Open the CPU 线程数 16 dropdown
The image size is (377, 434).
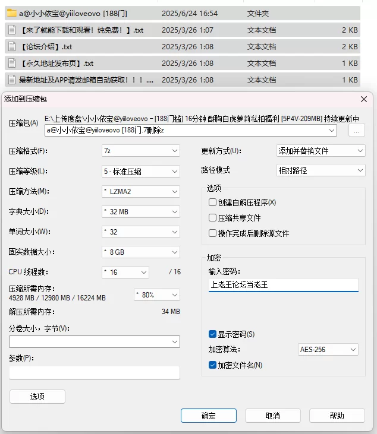[125, 273]
